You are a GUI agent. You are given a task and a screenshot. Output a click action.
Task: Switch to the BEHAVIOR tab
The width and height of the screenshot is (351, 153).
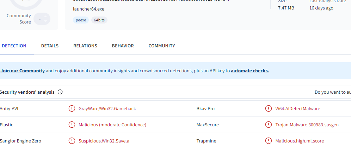(x=123, y=46)
